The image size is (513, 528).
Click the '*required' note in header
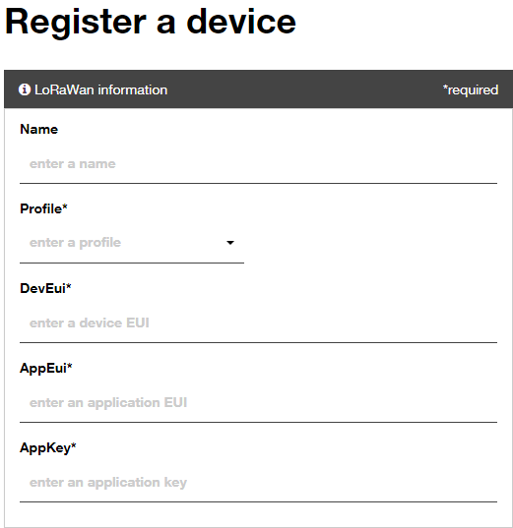click(x=471, y=89)
